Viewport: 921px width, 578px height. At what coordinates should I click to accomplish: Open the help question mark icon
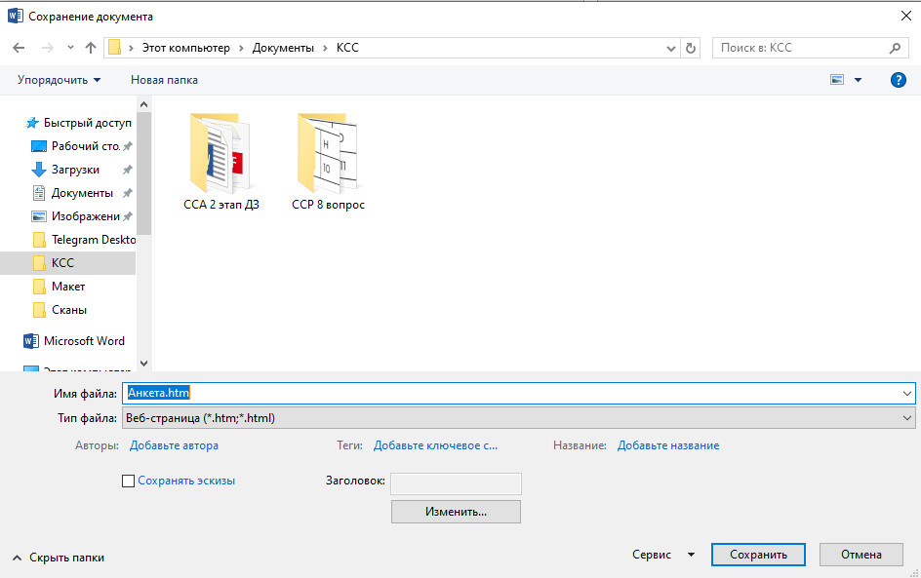[x=899, y=80]
